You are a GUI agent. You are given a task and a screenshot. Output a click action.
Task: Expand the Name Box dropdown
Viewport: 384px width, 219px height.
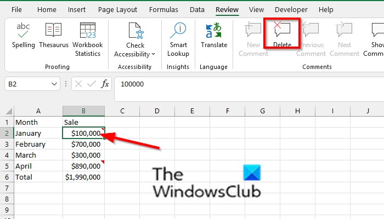(x=54, y=84)
